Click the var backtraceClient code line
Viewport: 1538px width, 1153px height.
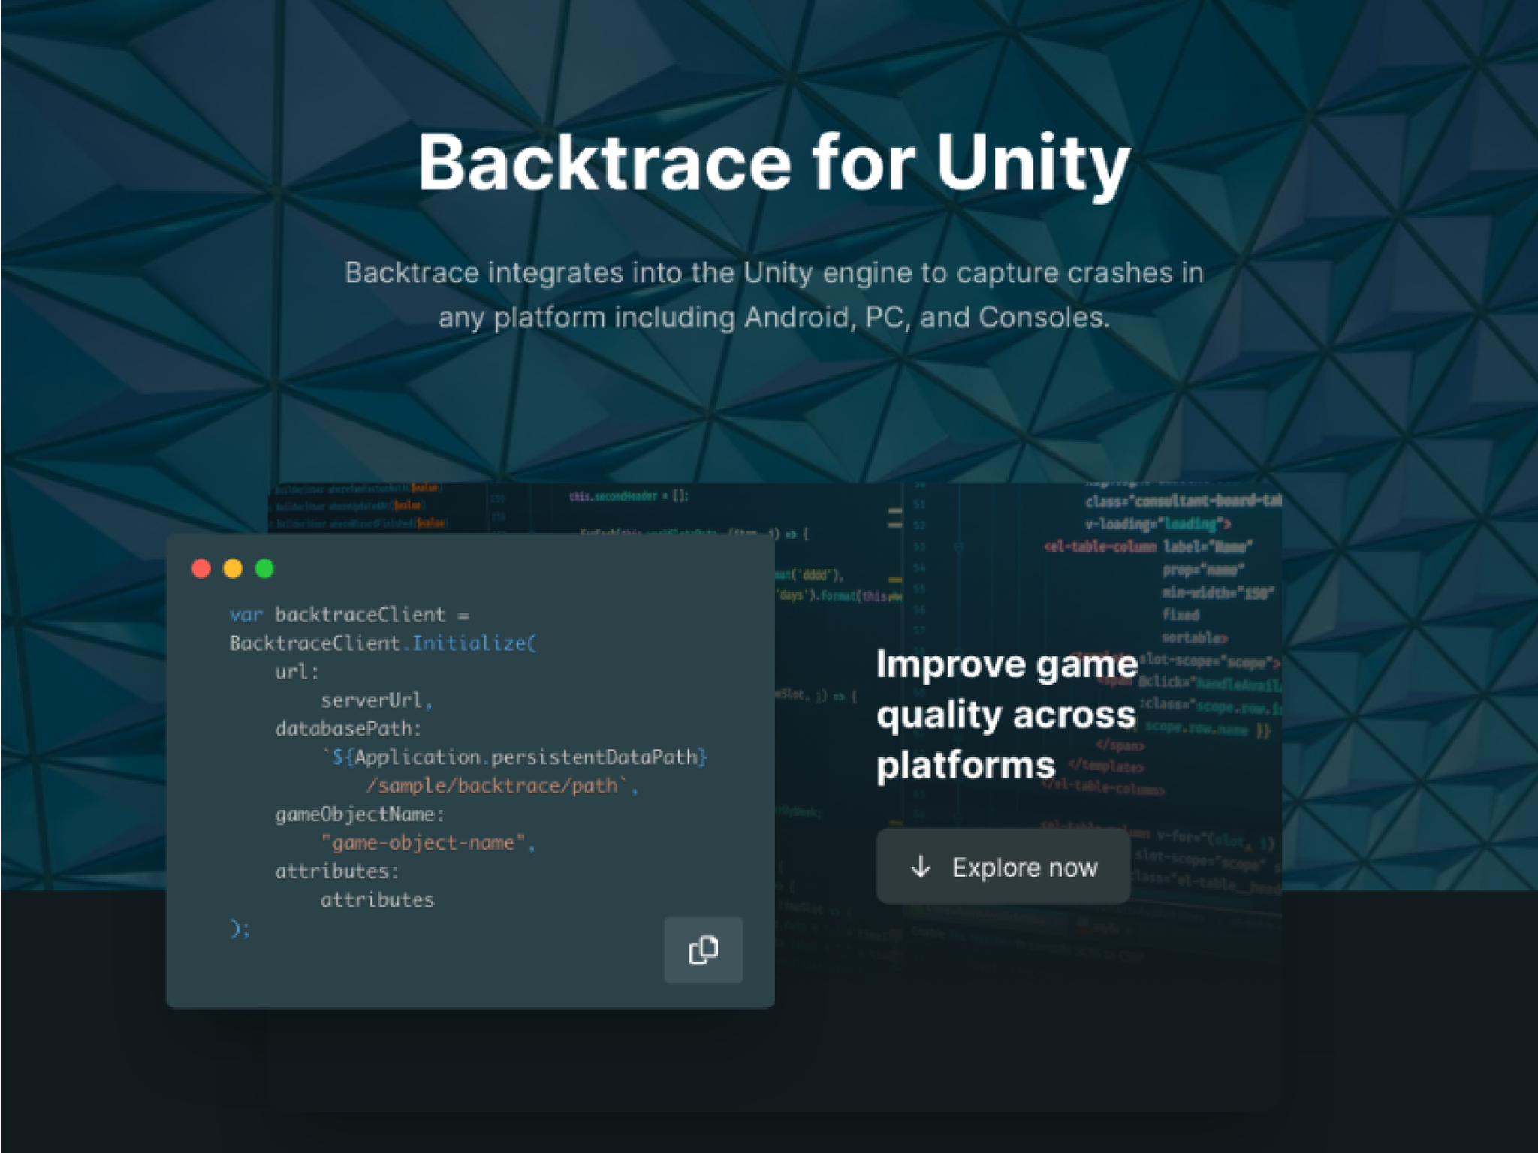coord(349,615)
